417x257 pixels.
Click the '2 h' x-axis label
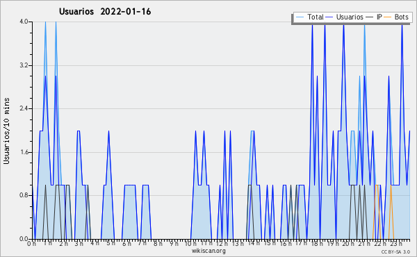click(63, 243)
